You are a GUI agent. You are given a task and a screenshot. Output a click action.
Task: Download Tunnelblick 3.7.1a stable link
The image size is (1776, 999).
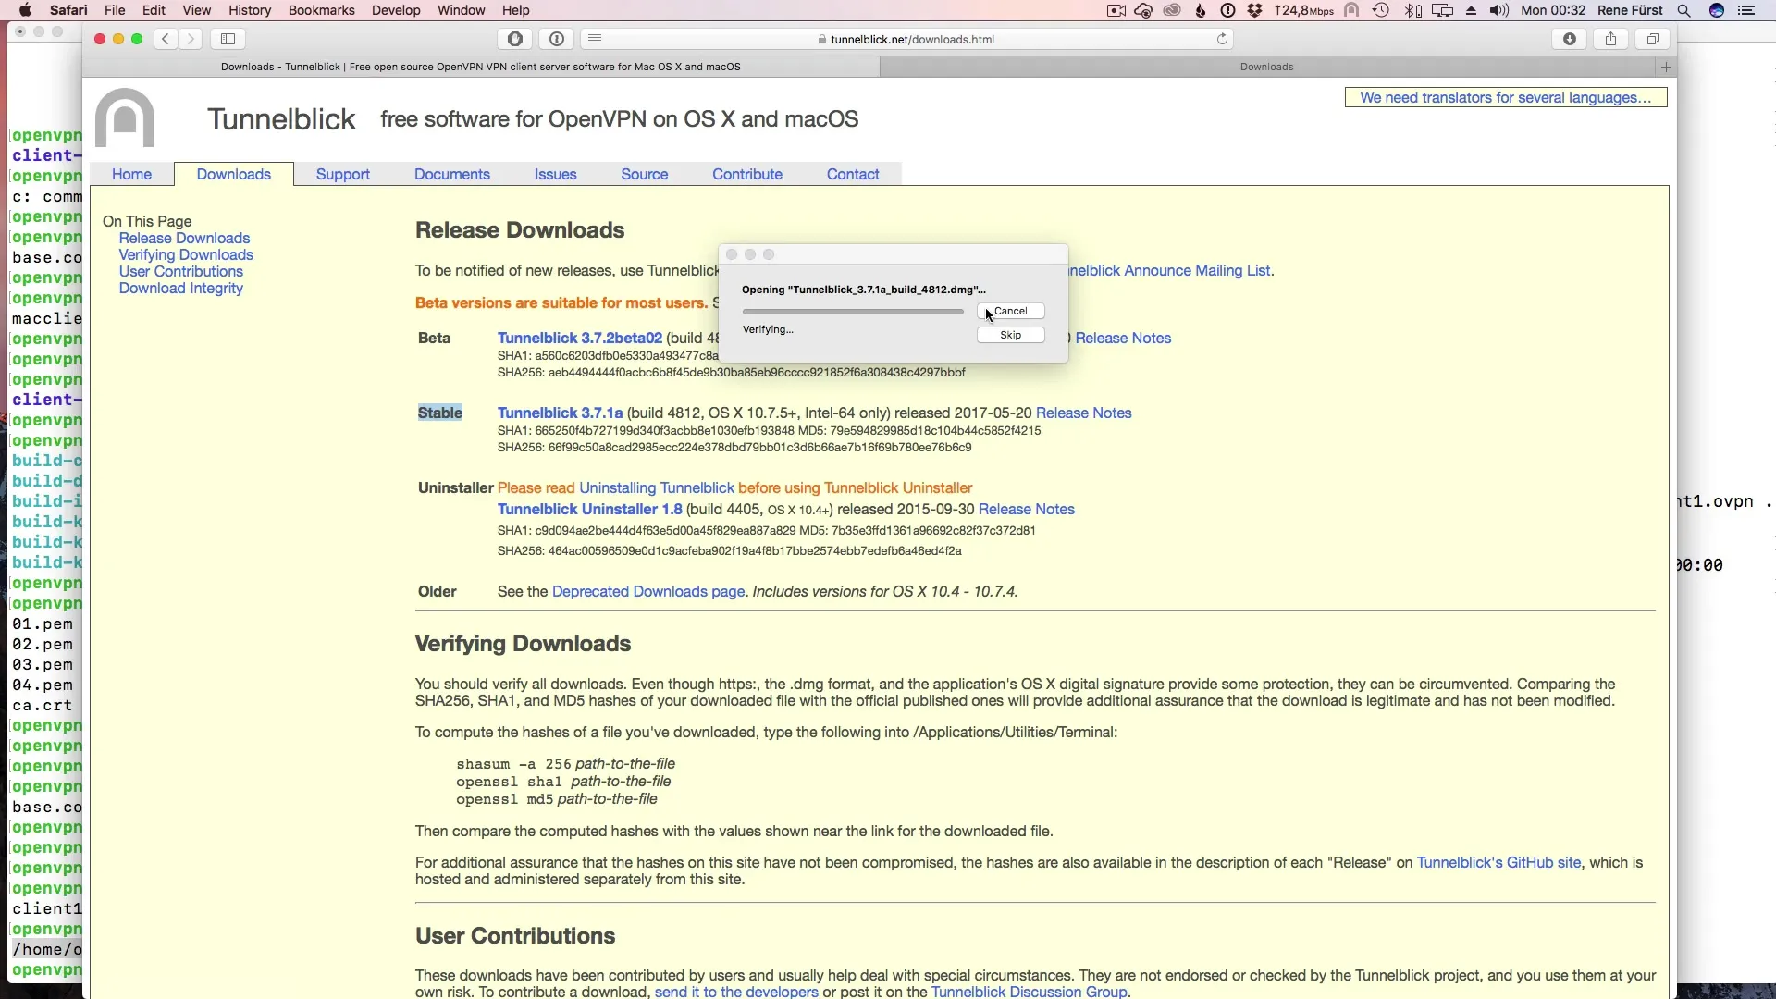point(561,413)
